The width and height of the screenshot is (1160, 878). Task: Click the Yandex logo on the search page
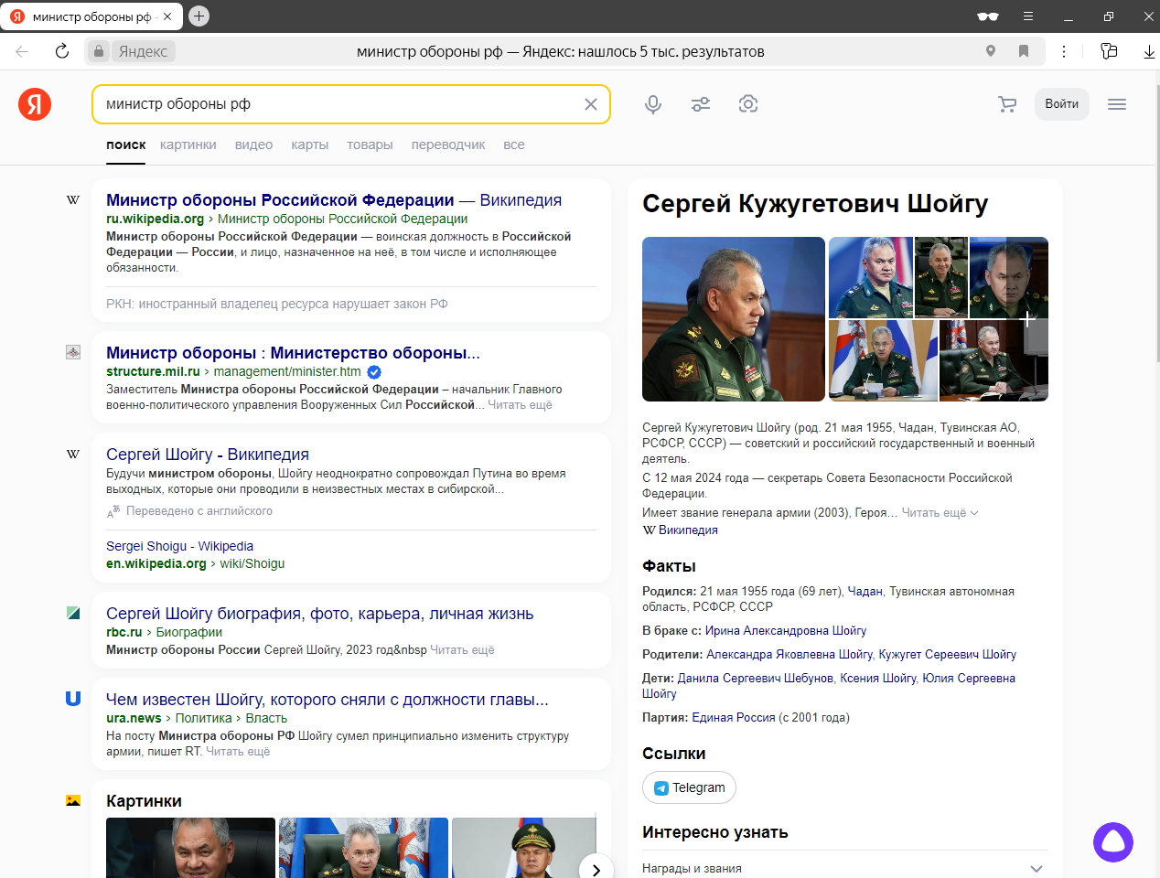(x=35, y=104)
